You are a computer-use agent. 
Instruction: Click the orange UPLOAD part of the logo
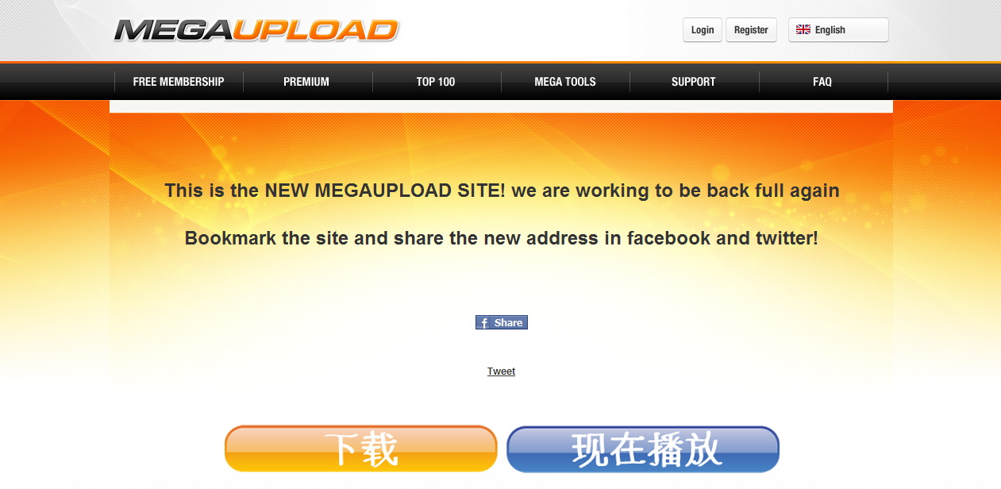(x=314, y=30)
